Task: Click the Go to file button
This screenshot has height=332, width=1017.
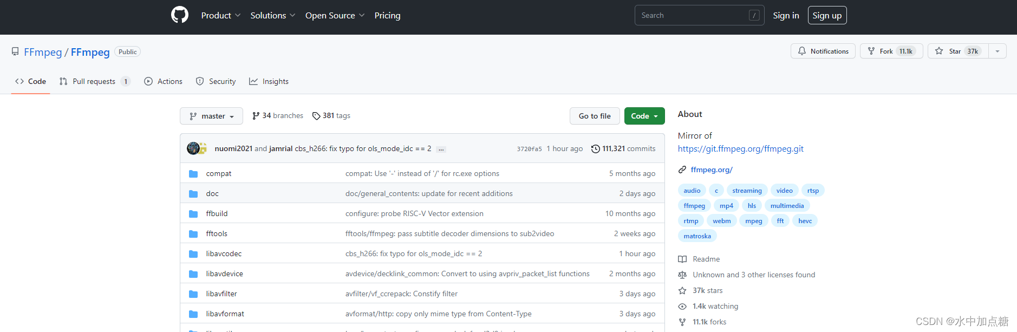Action: (595, 116)
